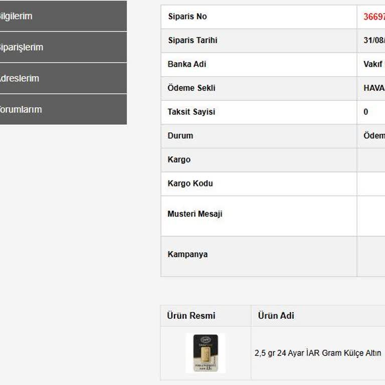Click the Kampanya row label
The height and width of the screenshot is (385, 385).
187,254
